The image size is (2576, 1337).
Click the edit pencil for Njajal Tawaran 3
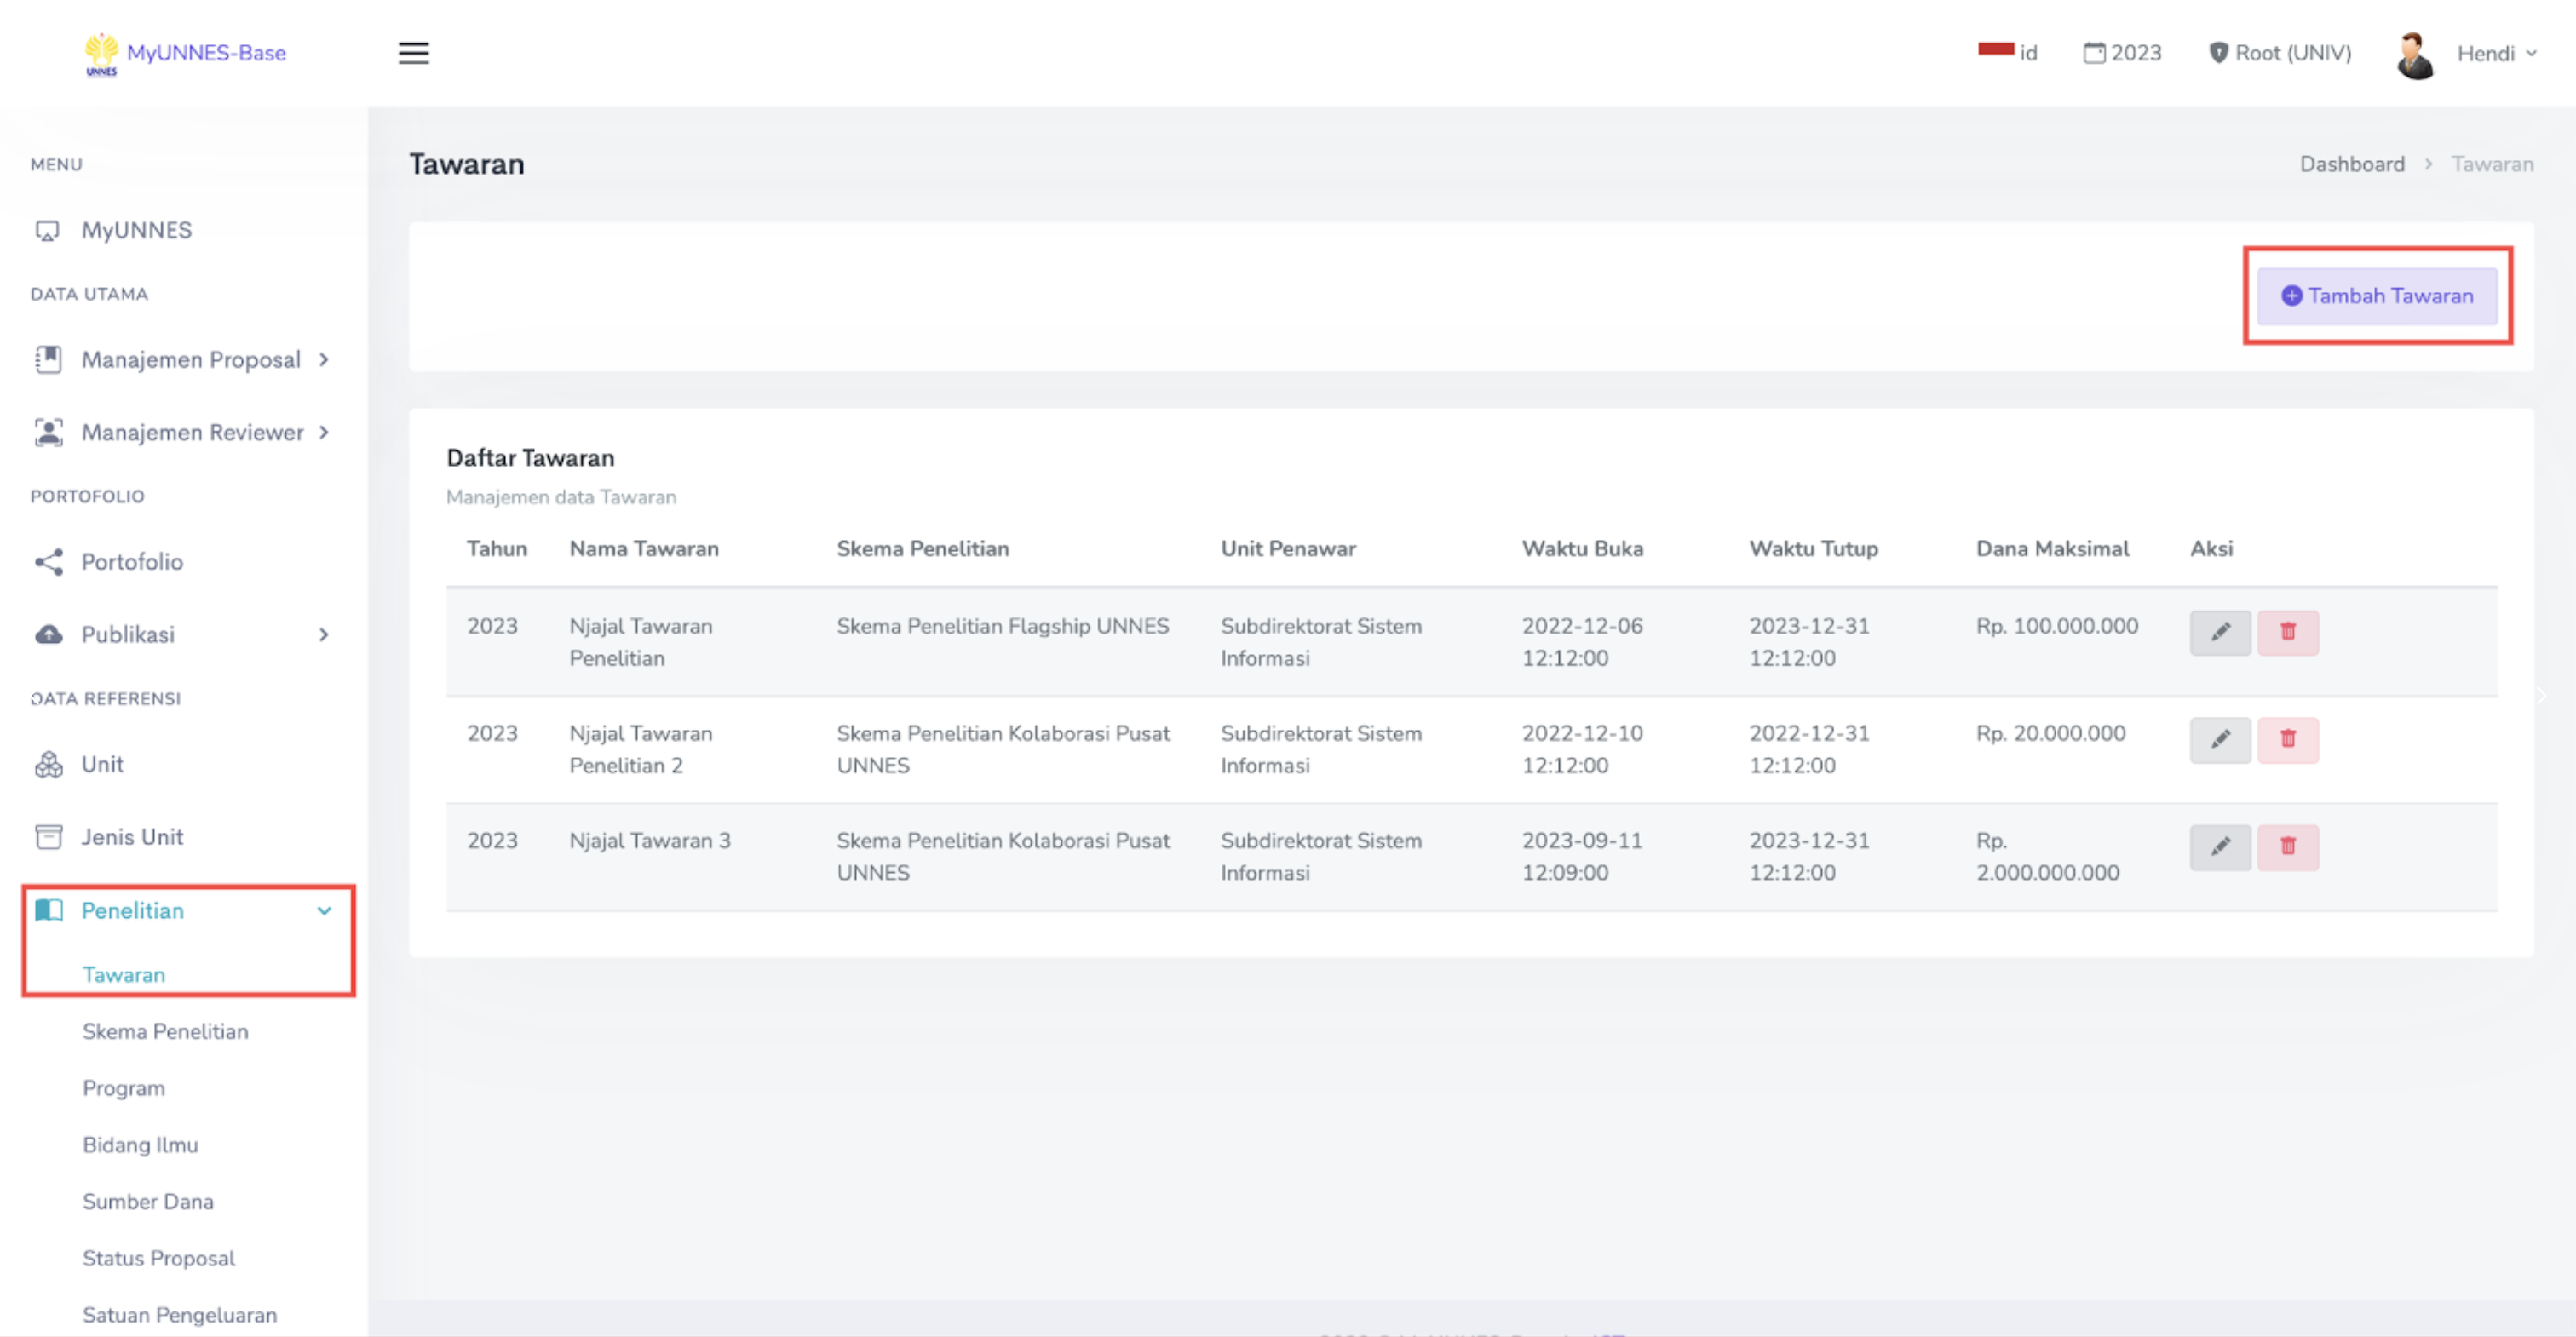[2219, 847]
